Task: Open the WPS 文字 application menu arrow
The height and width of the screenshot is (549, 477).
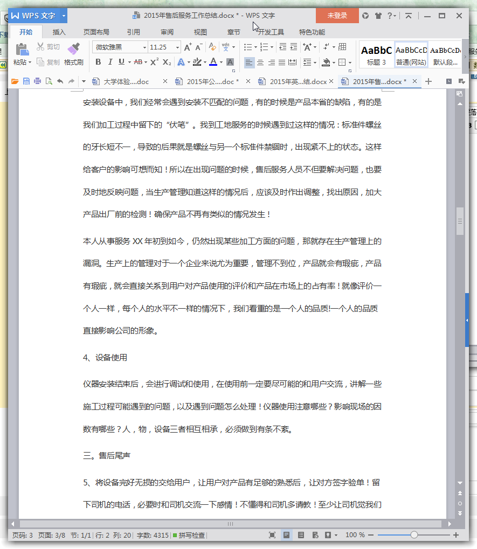Action: coord(64,16)
